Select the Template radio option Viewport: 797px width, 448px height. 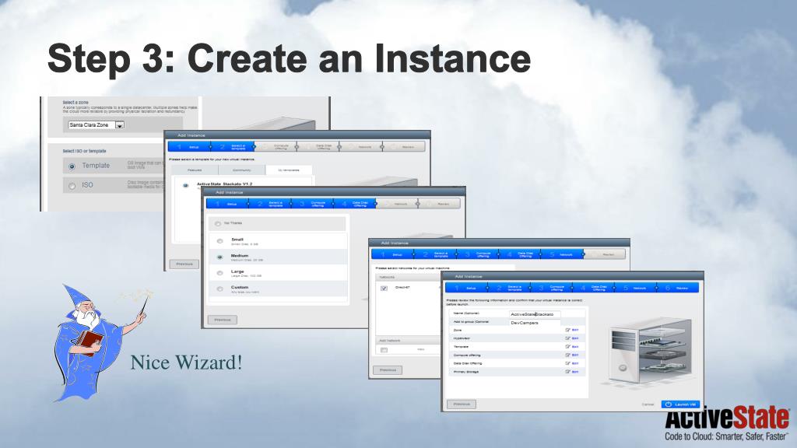pyautogui.click(x=72, y=166)
